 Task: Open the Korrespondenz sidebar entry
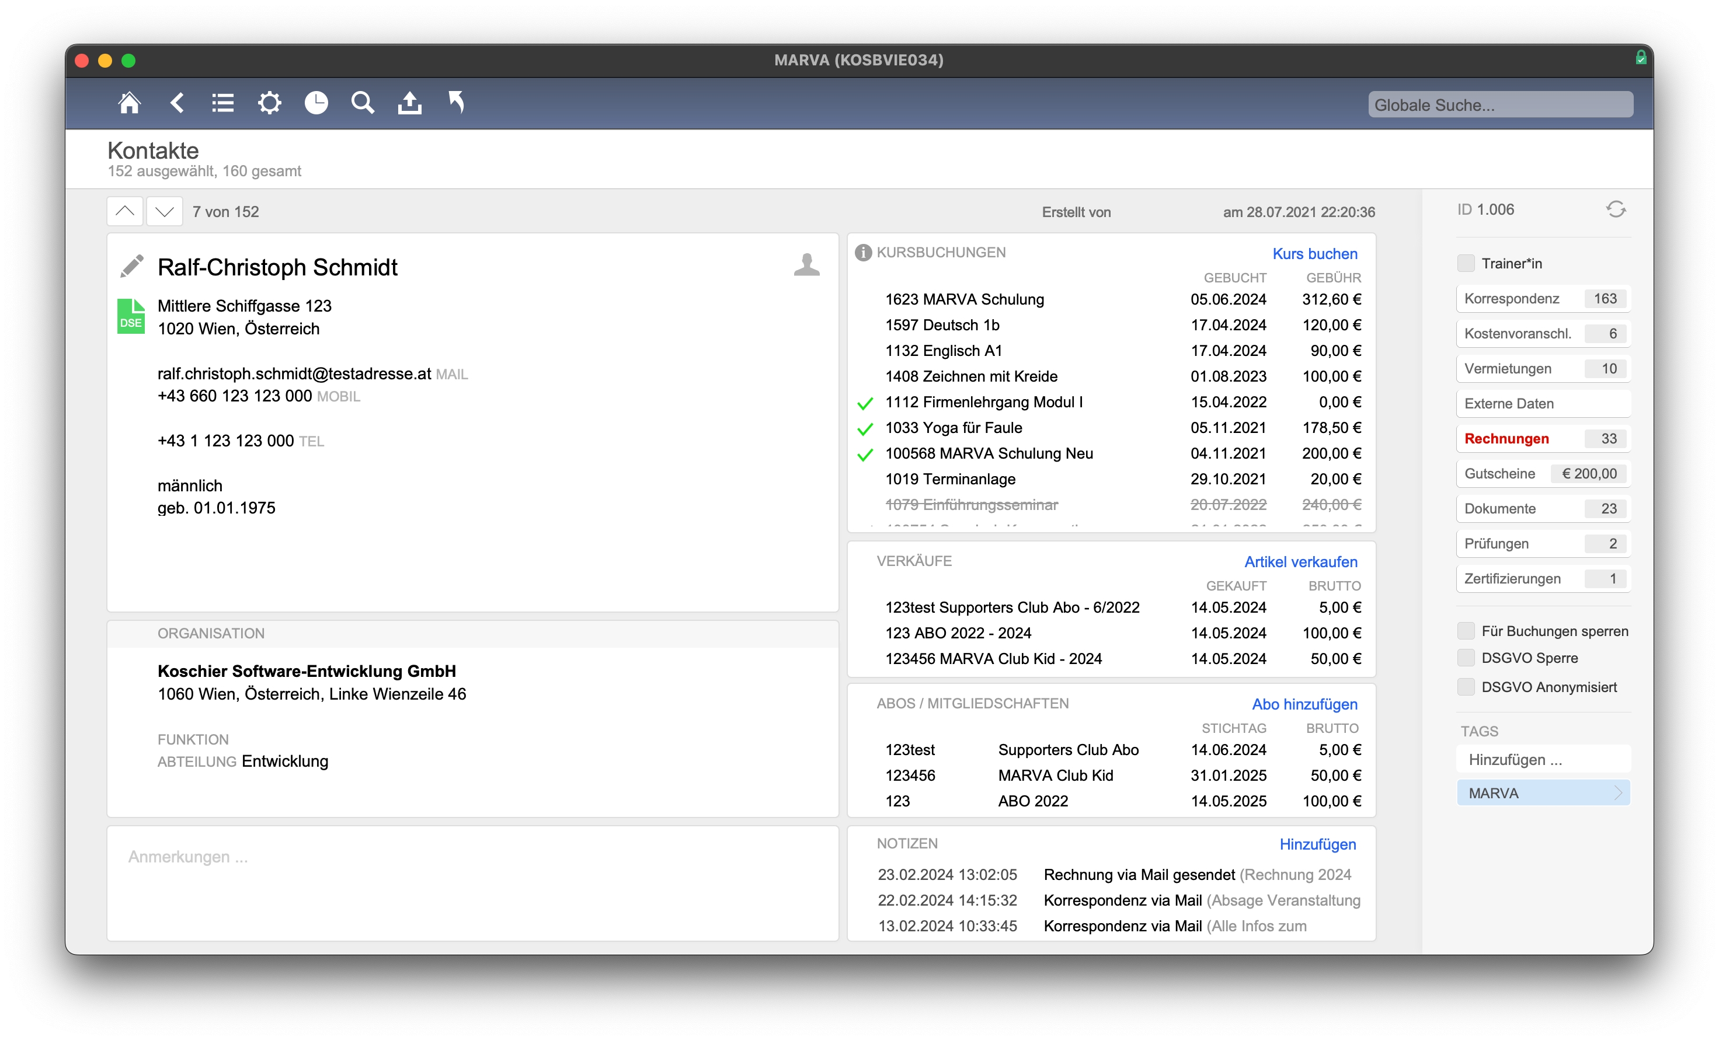(x=1512, y=298)
